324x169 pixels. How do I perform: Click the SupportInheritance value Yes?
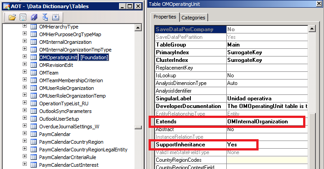pyautogui.click(x=232, y=145)
